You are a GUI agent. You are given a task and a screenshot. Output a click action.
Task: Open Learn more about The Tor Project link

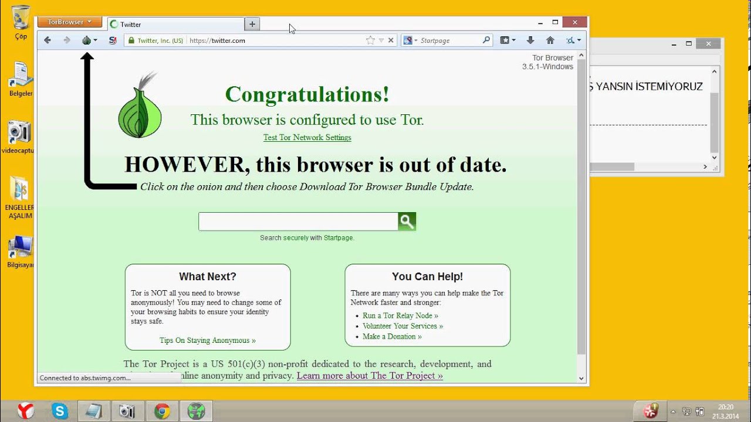(370, 376)
